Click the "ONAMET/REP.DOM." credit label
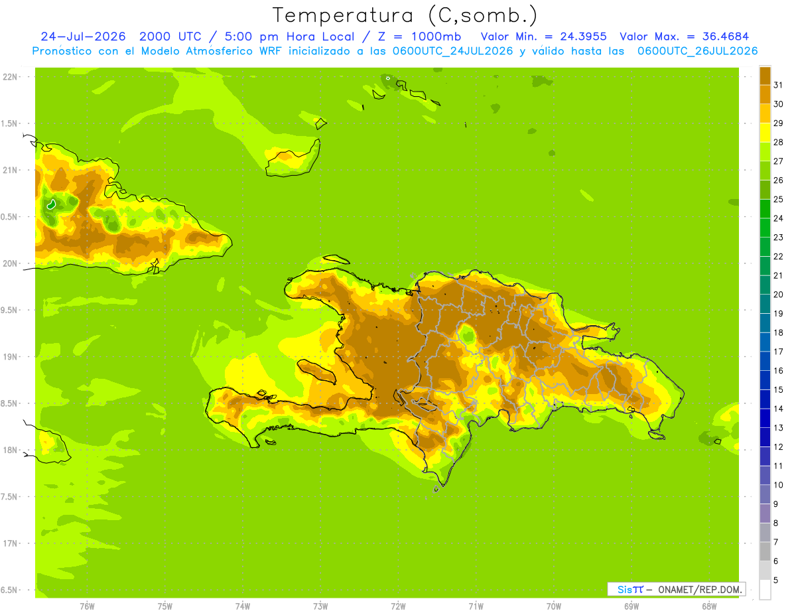The height and width of the screenshot is (615, 796). (x=699, y=589)
